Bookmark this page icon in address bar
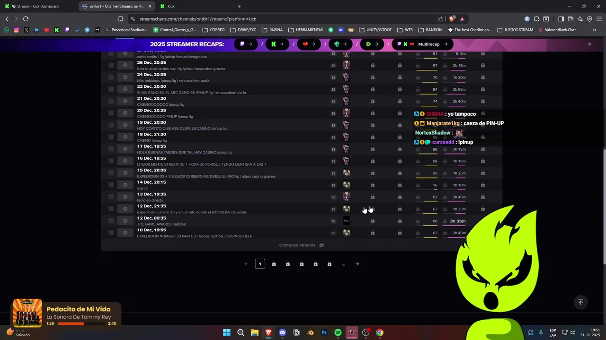The width and height of the screenshot is (606, 340). pyautogui.click(x=120, y=19)
